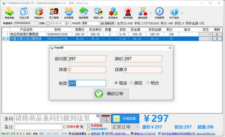Click the SQLIP:127.0.0.1 status text

[13, 134]
